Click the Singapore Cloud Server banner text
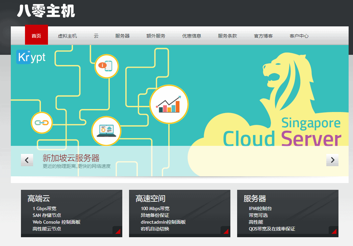Viewport: 353px width, 246px height. 282,132
